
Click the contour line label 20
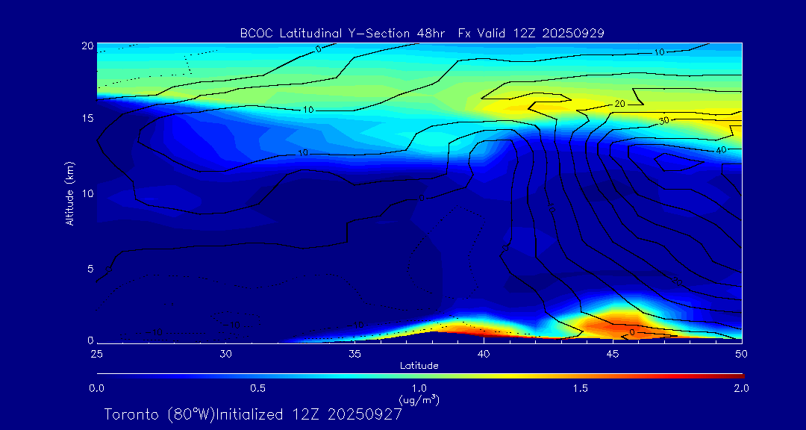point(619,104)
